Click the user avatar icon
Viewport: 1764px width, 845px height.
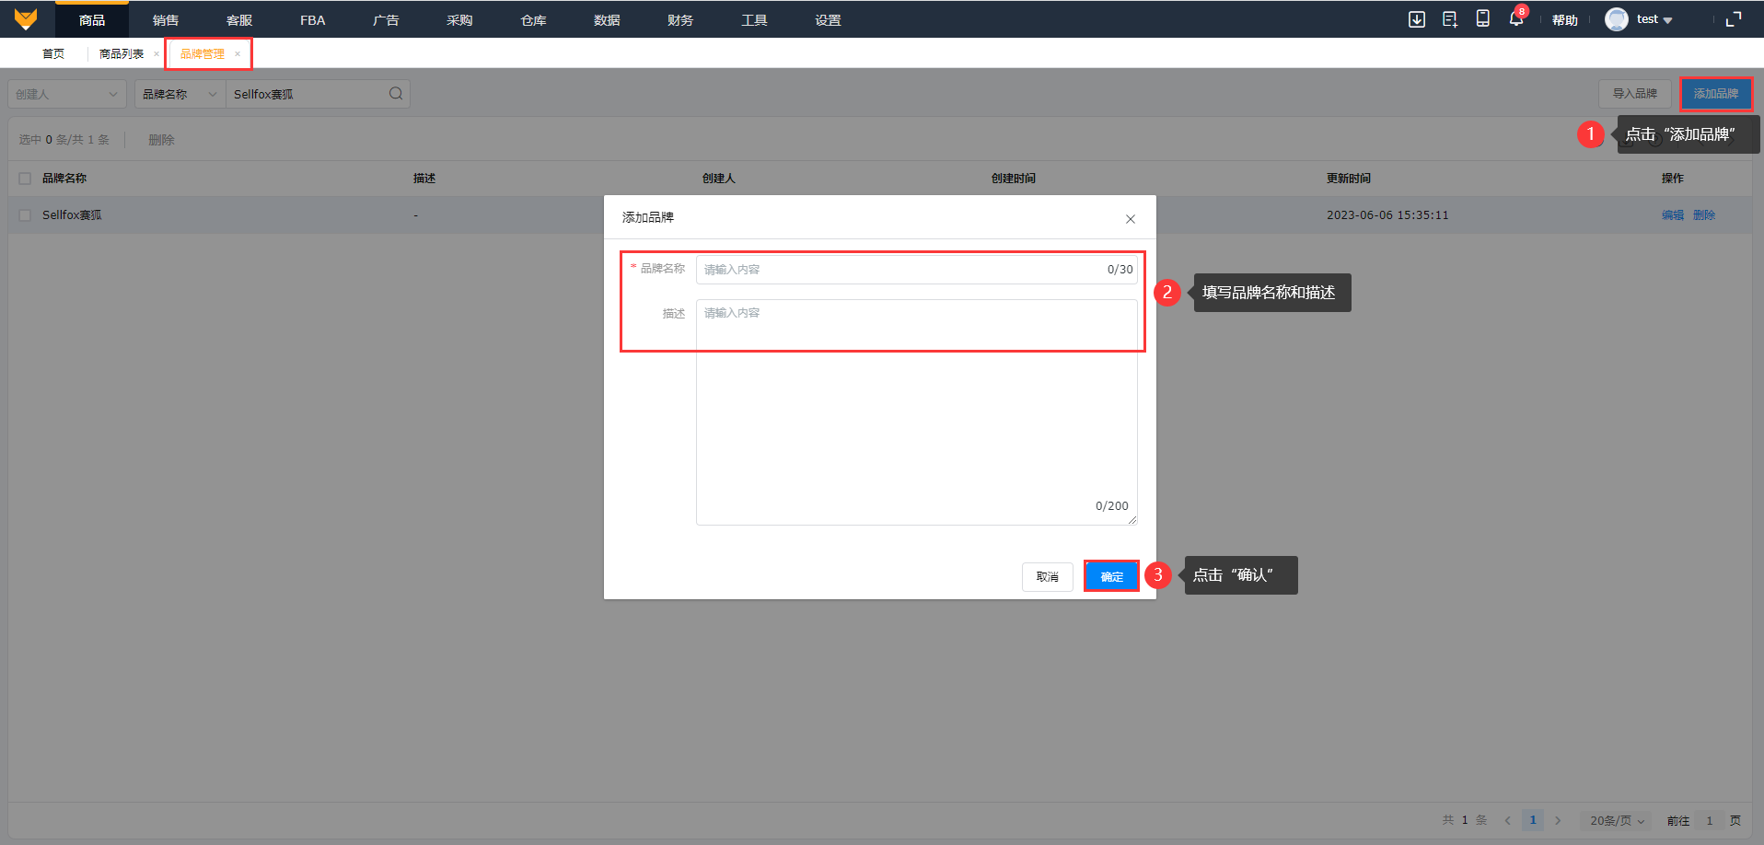point(1617,19)
